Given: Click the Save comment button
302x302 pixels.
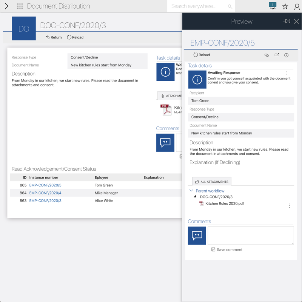Looking at the screenshot, I should tap(227, 250).
